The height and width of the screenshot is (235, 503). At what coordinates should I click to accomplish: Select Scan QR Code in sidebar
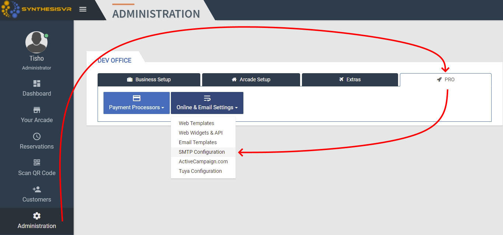[x=37, y=168]
